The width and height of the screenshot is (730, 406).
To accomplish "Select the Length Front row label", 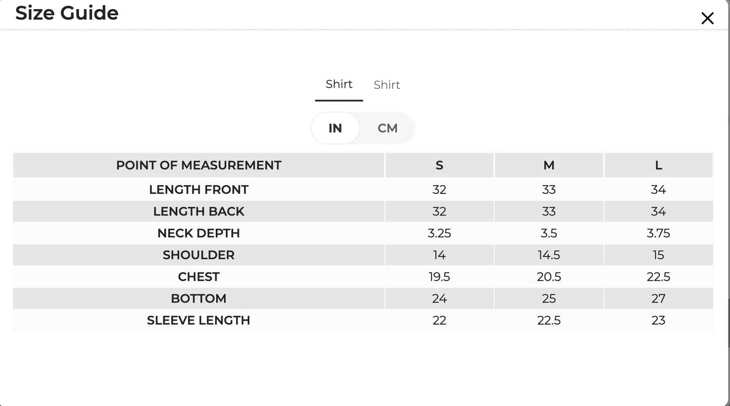I will coord(199,189).
